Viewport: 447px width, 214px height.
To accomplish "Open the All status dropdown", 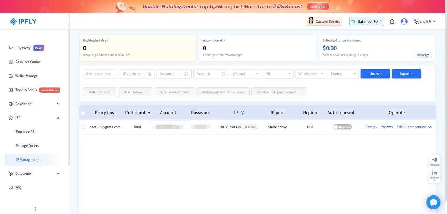I will 278,74.
